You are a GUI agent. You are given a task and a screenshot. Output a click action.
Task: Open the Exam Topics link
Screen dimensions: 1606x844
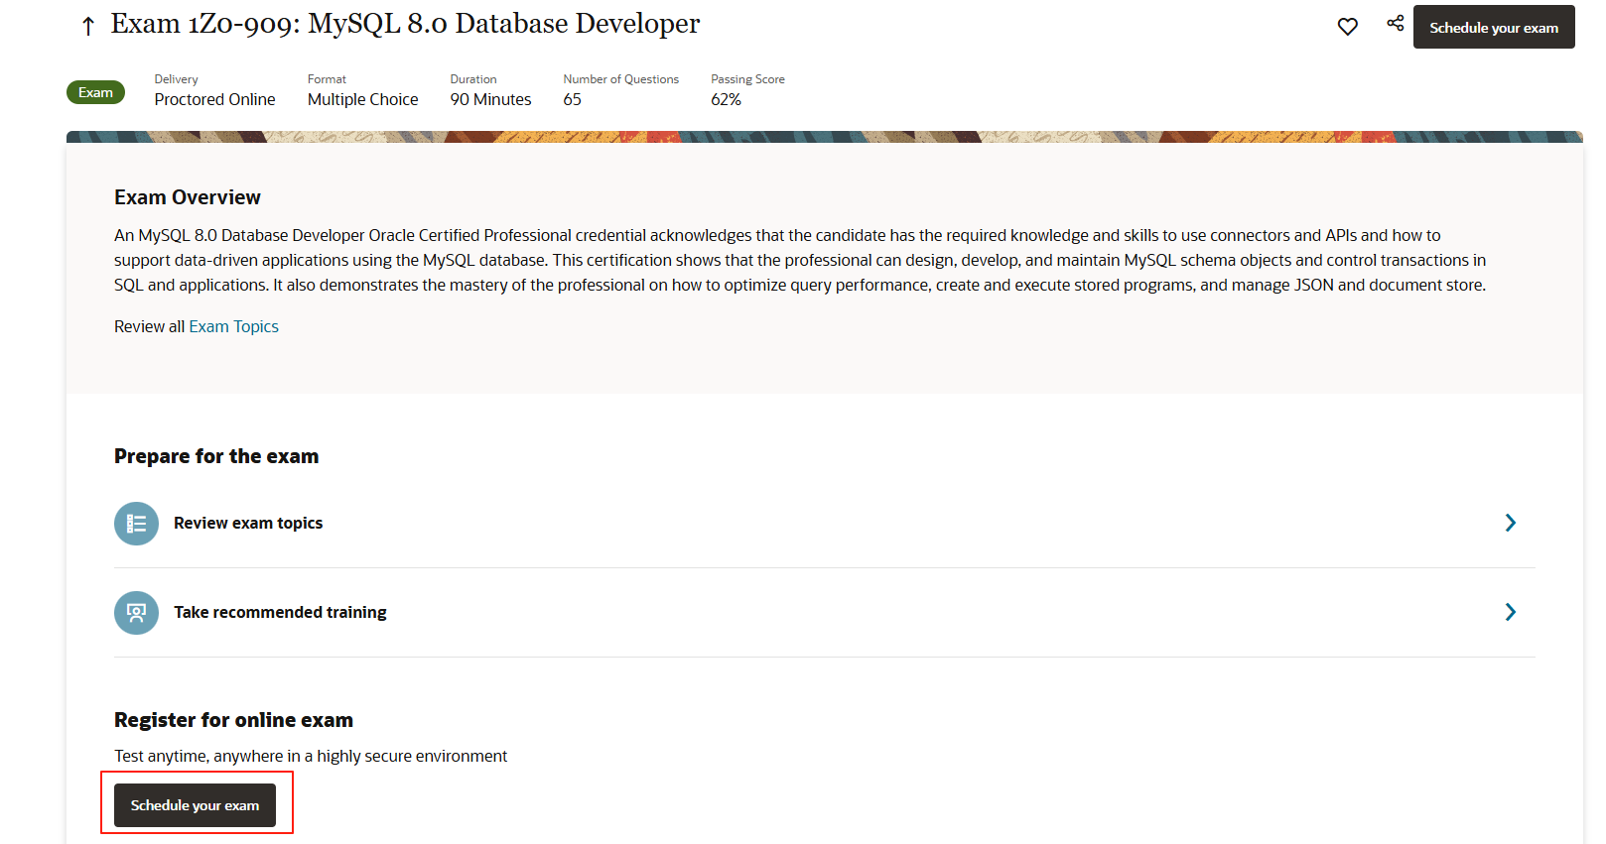234,326
